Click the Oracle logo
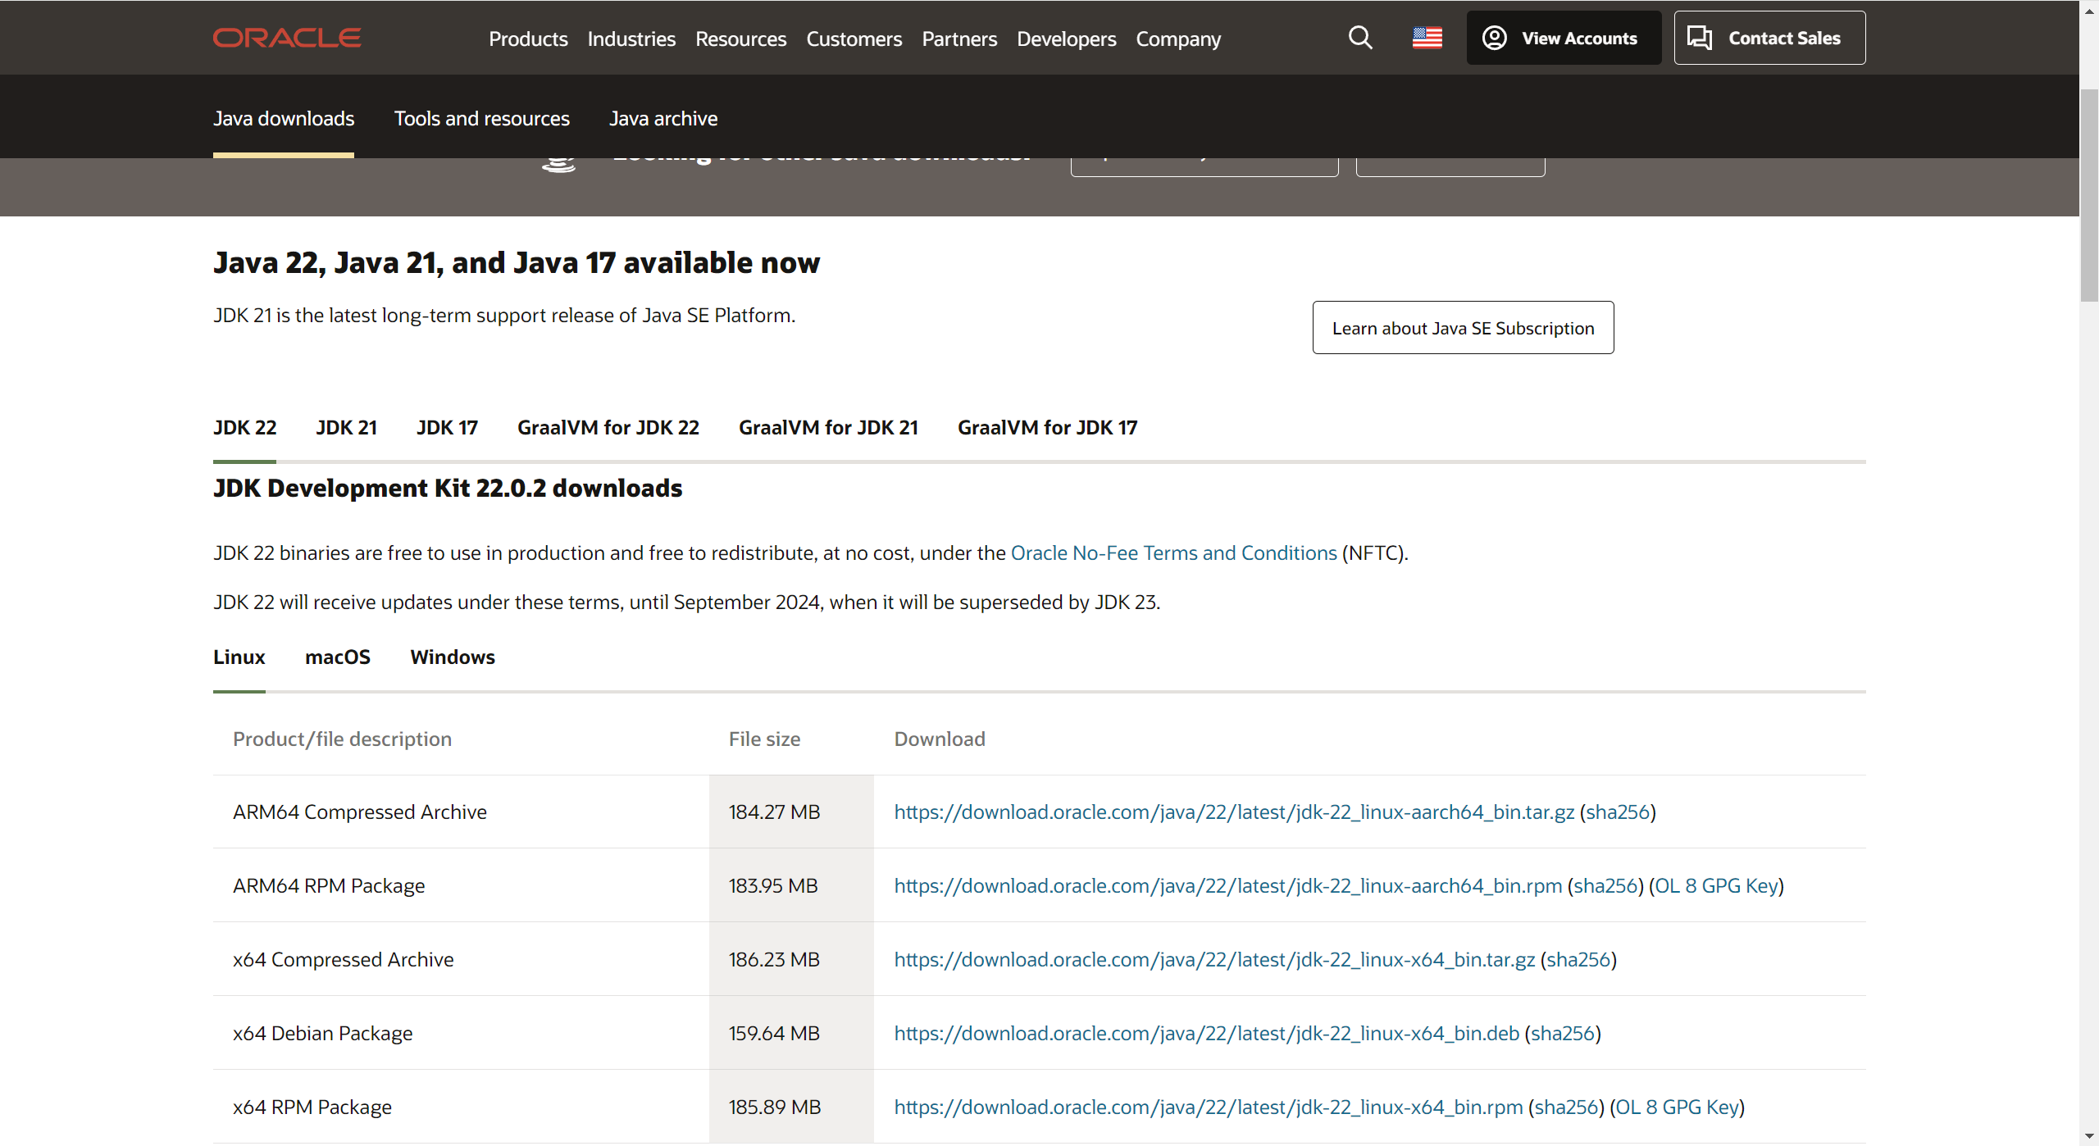The image size is (2099, 1146). [287, 38]
